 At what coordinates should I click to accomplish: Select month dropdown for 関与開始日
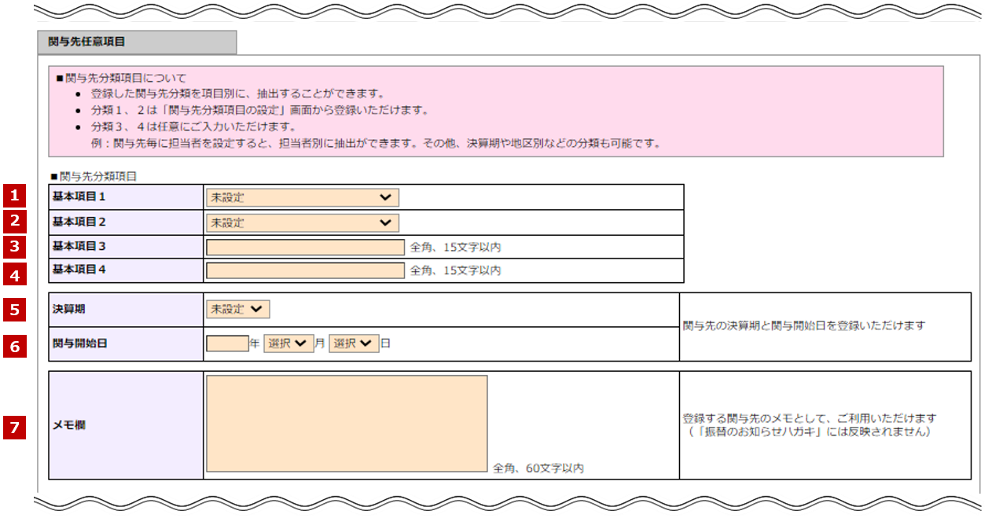click(288, 343)
